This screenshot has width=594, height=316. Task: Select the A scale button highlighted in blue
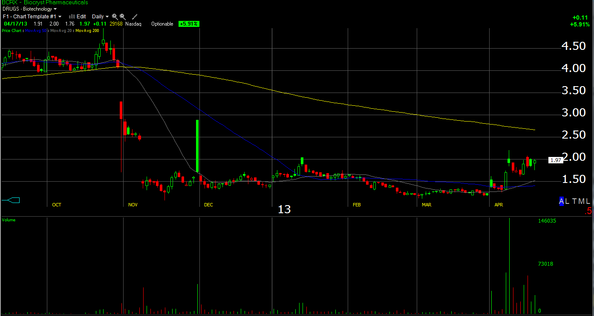pyautogui.click(x=562, y=201)
